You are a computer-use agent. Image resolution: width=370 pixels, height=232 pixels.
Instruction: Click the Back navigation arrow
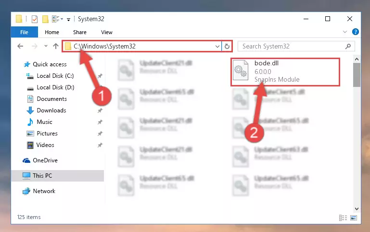tap(20, 46)
